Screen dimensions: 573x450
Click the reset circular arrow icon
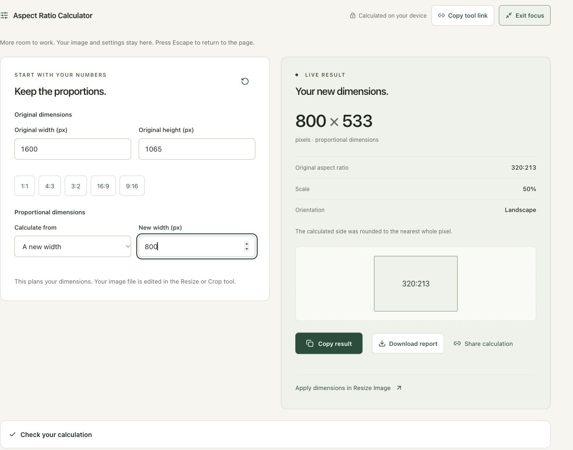pos(245,81)
